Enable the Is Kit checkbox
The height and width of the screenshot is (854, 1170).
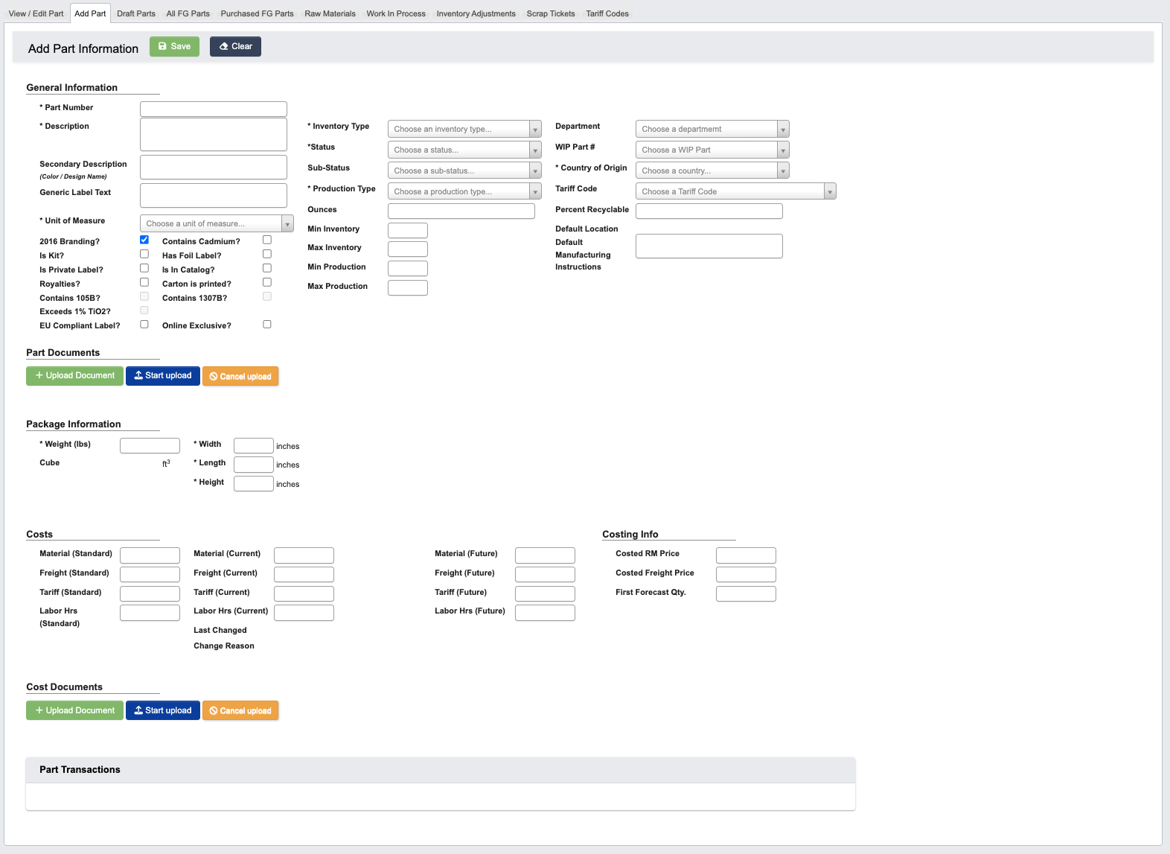[x=144, y=254]
